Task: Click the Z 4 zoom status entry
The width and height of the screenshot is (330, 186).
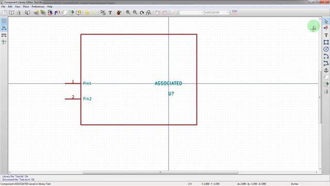Action: [x=190, y=184]
